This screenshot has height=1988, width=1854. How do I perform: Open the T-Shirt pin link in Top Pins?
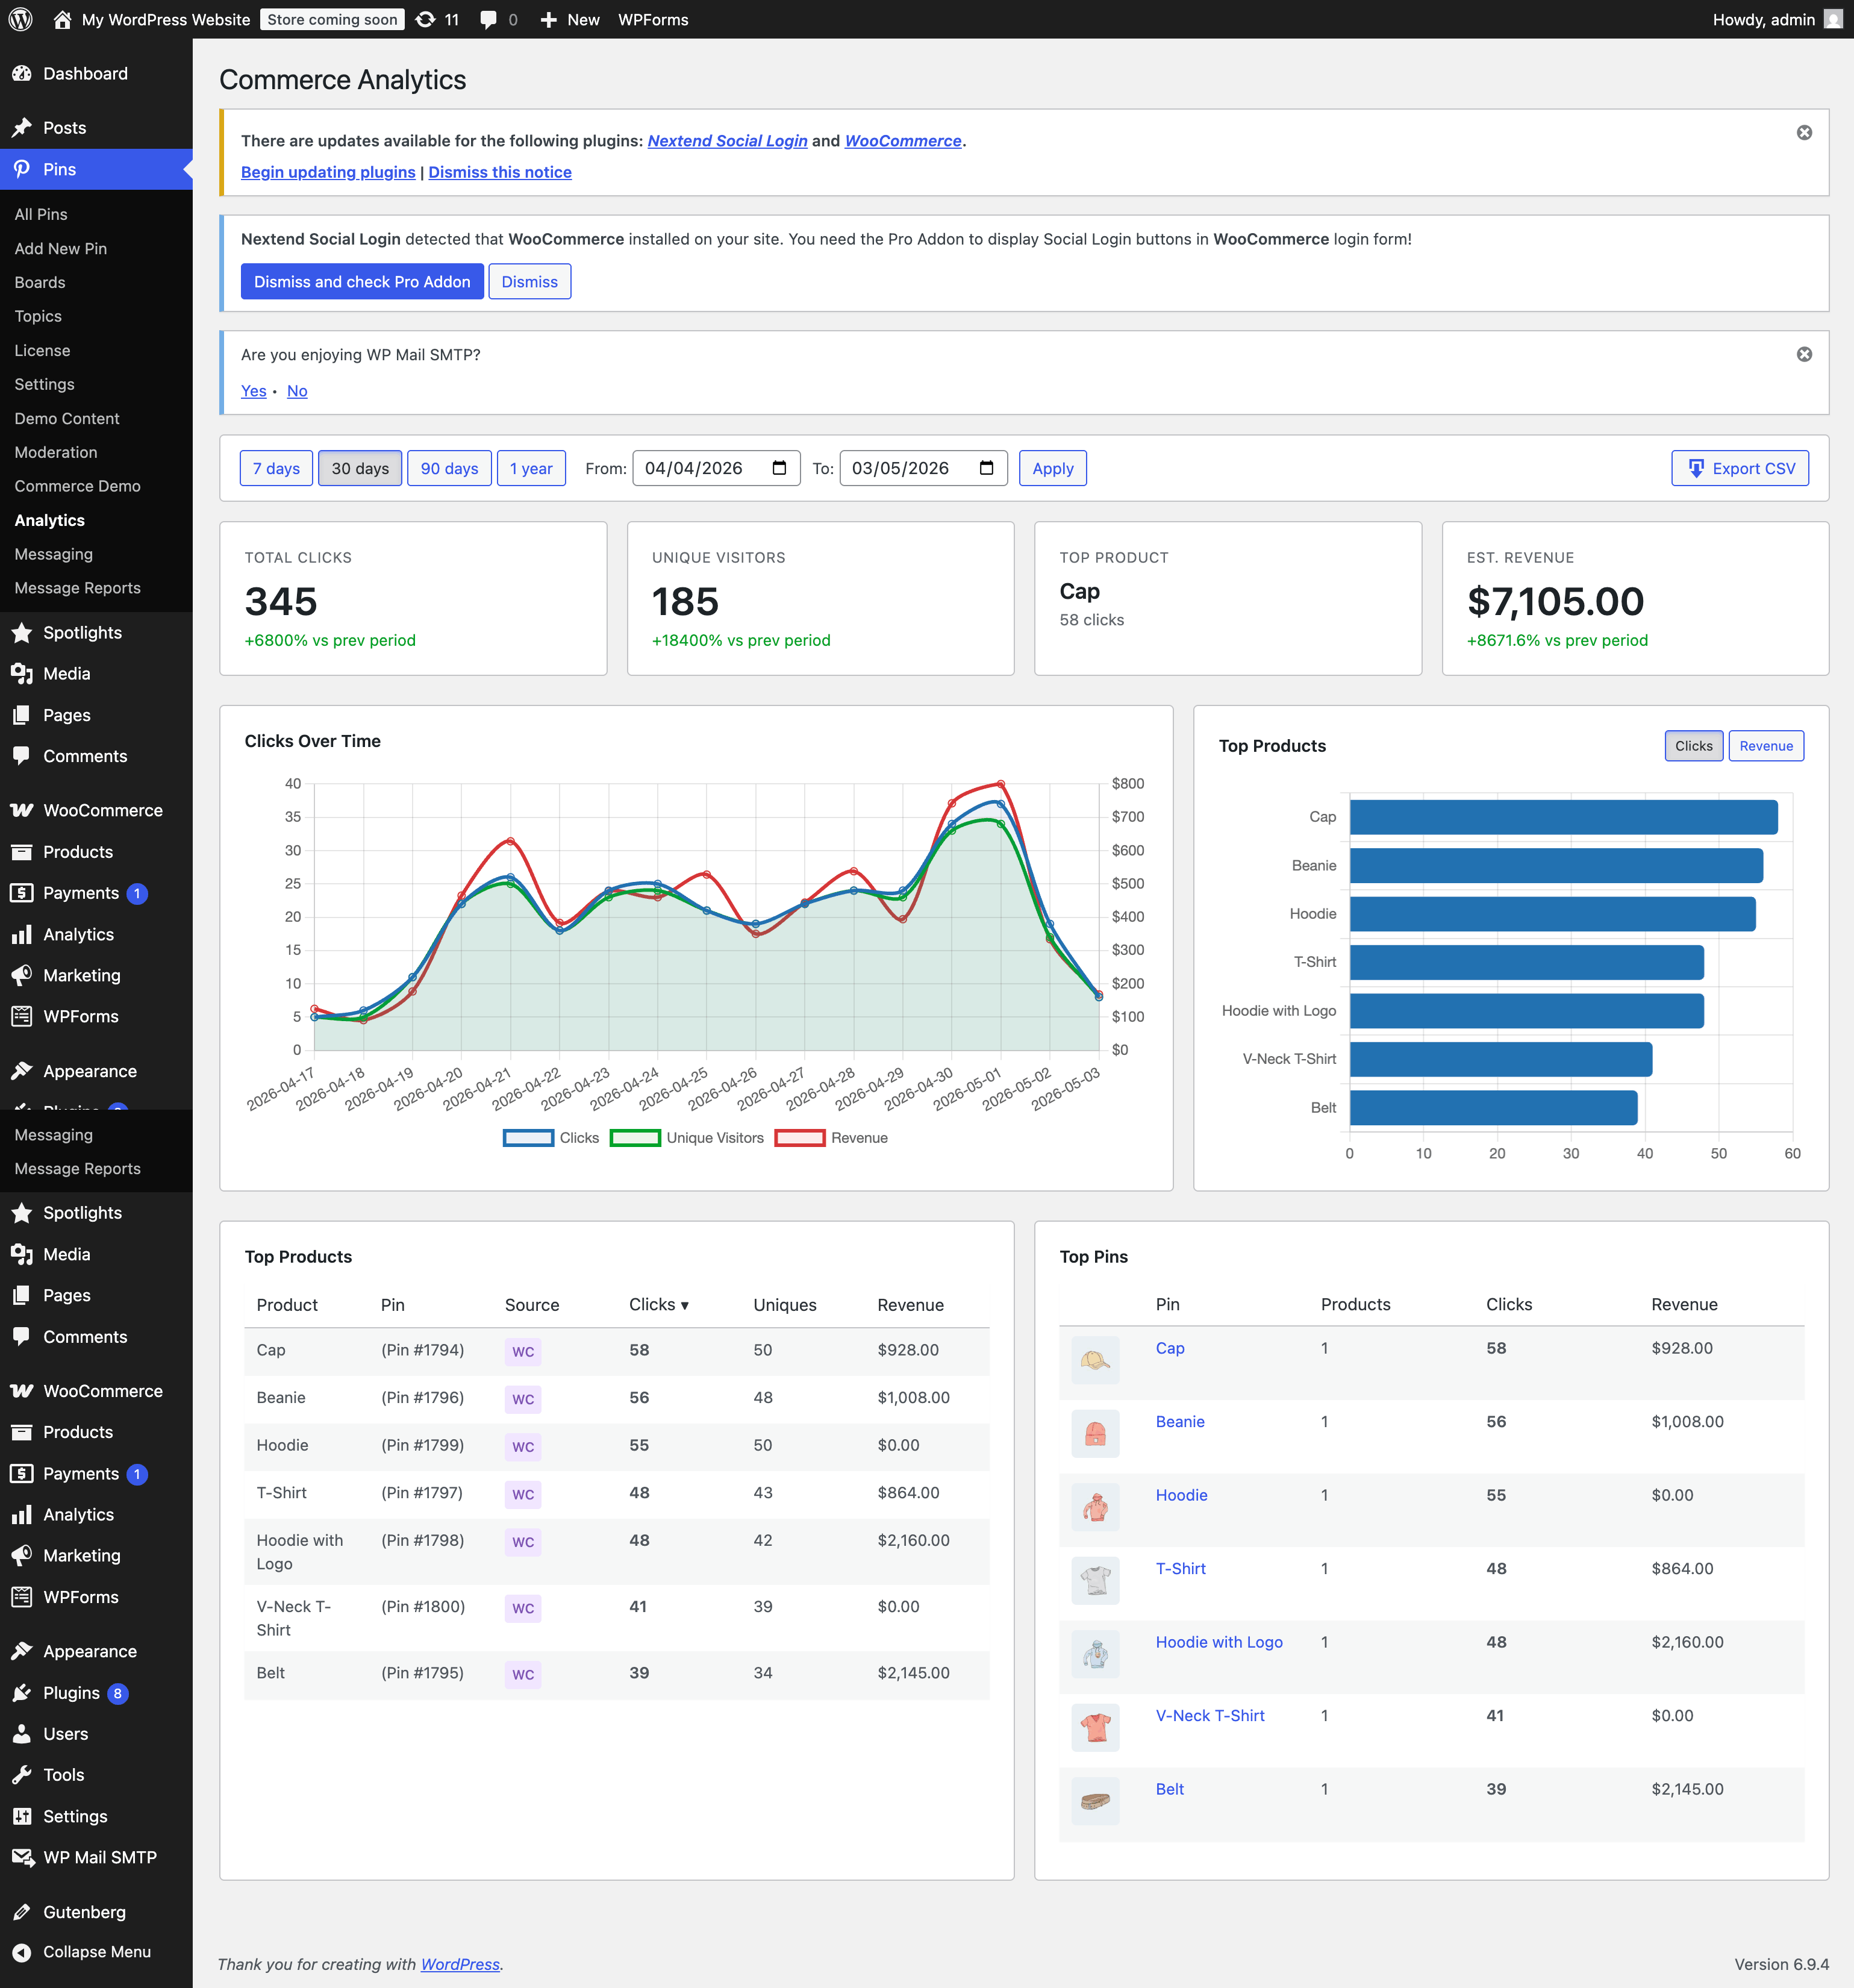click(x=1181, y=1569)
